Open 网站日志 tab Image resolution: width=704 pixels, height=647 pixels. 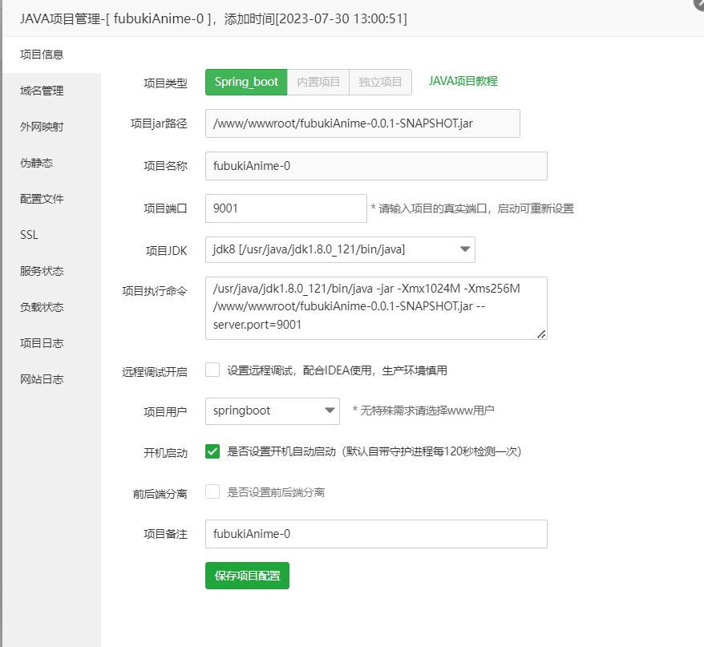tap(42, 379)
